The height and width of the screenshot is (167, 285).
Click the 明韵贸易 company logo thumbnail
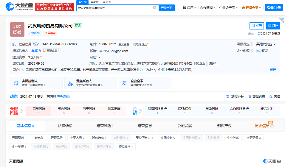(x=17, y=29)
